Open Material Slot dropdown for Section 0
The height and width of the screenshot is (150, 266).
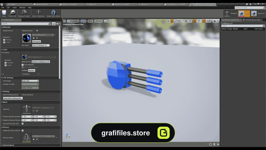41,62
